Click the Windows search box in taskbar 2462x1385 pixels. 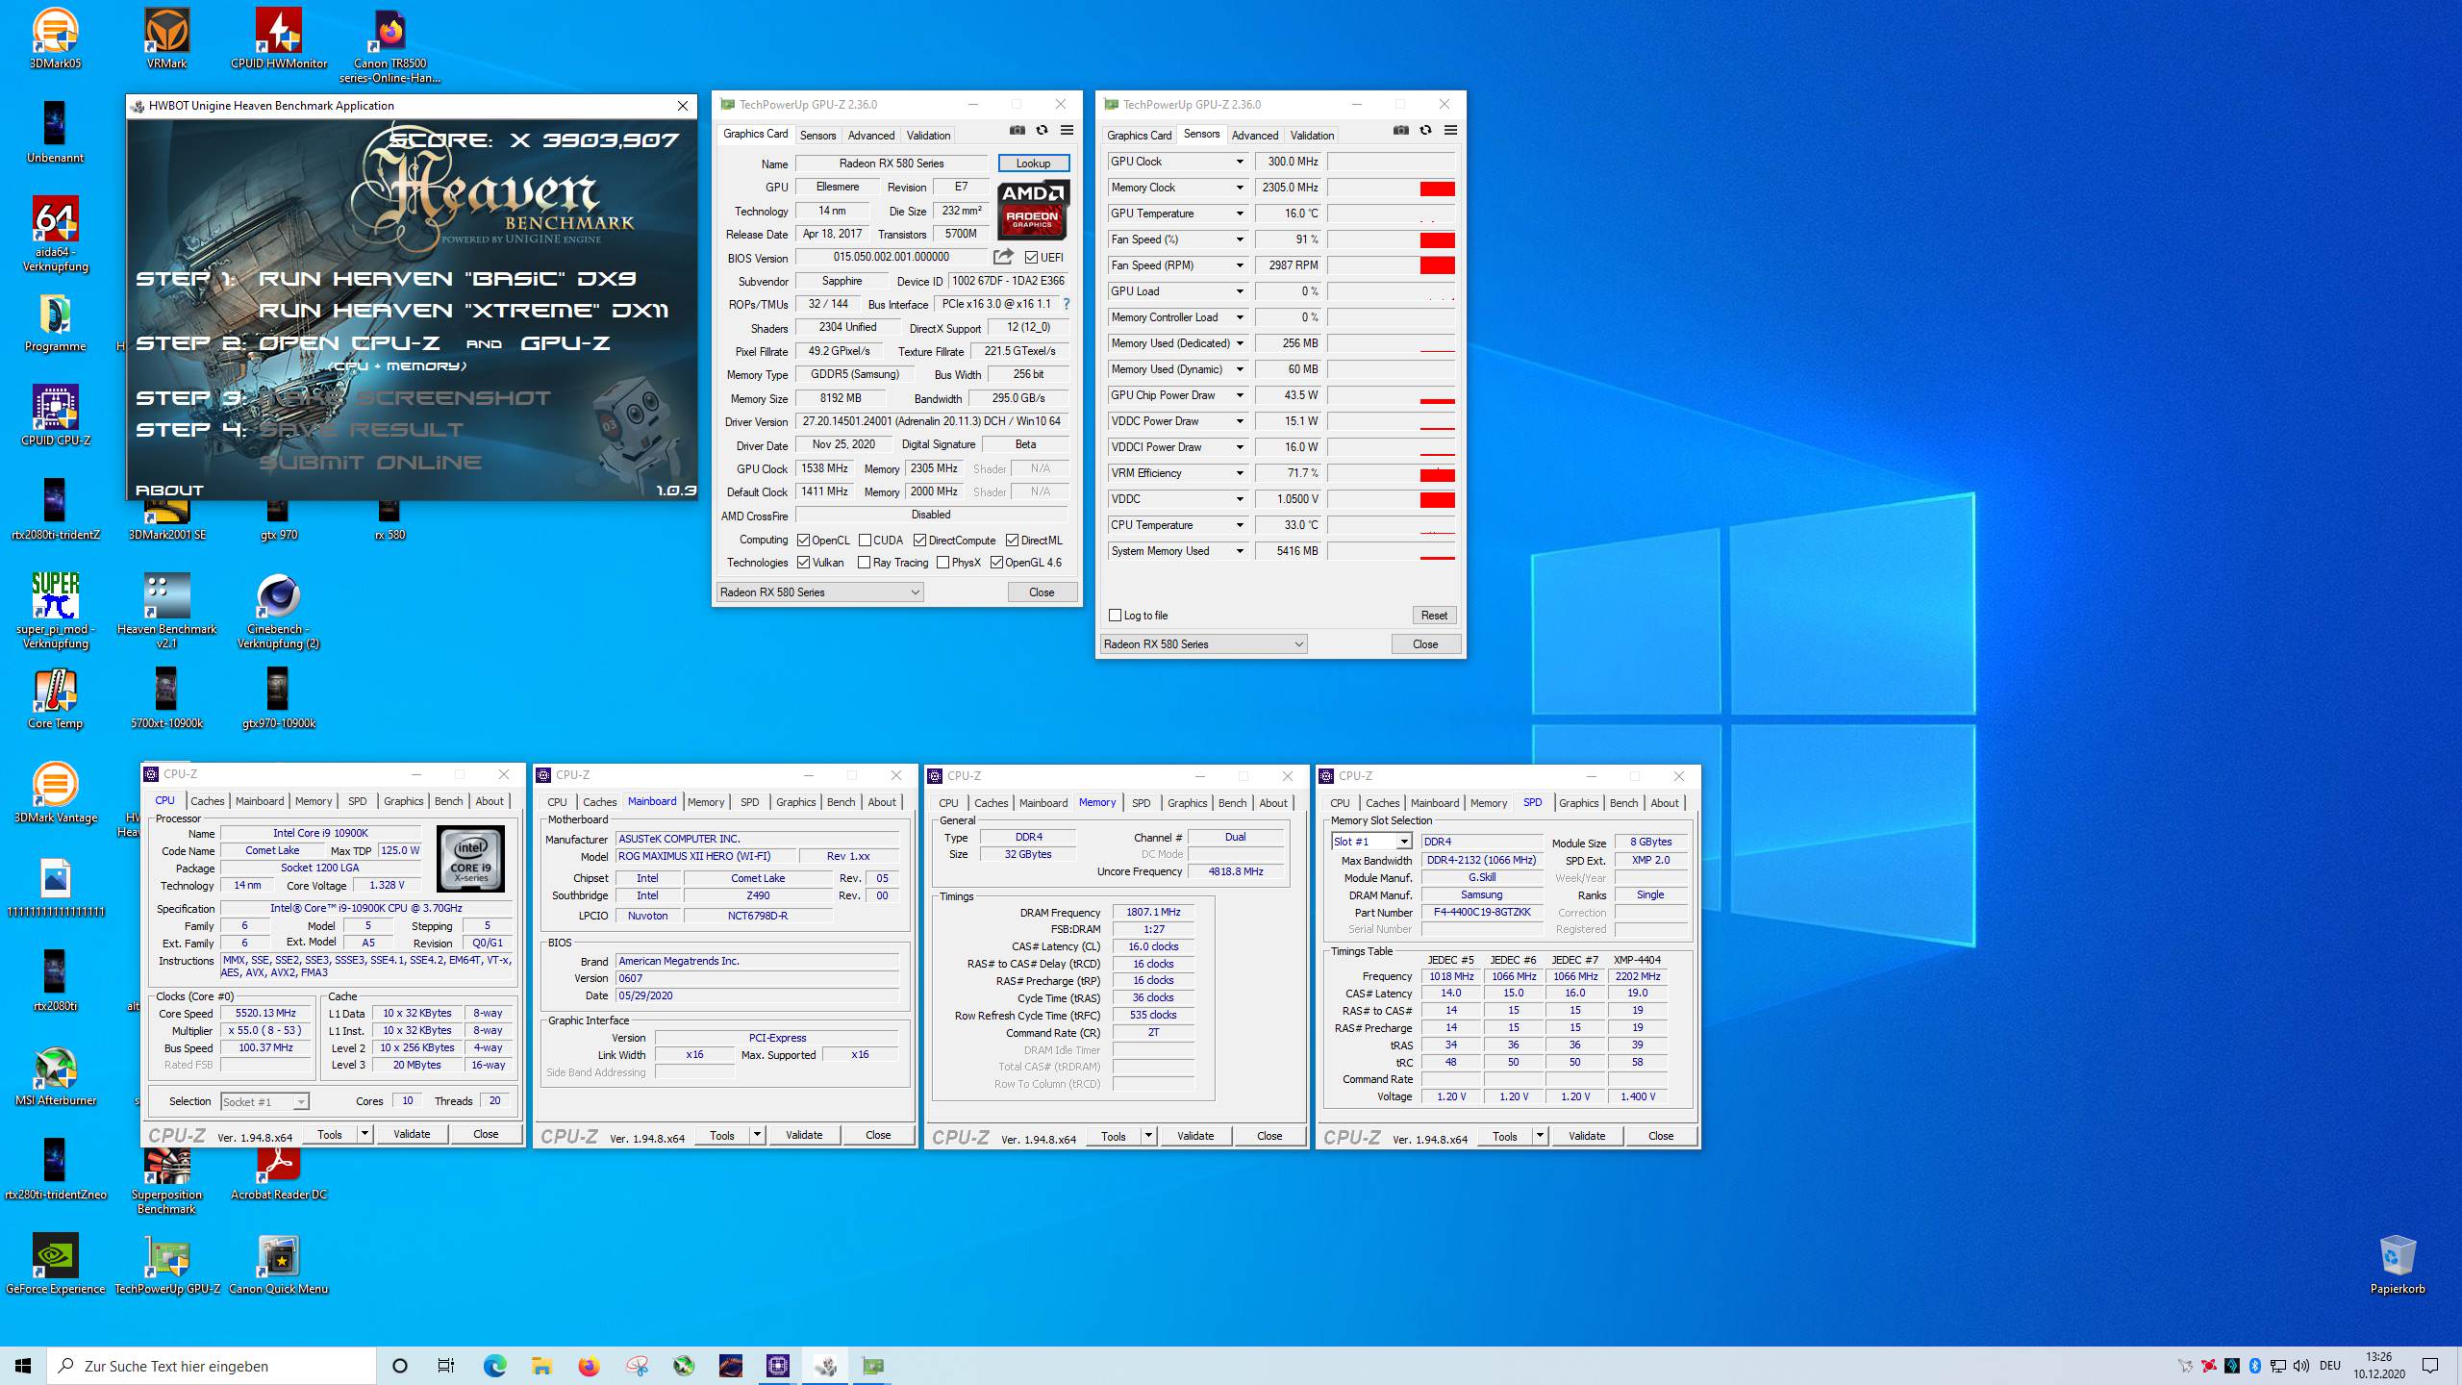(212, 1366)
